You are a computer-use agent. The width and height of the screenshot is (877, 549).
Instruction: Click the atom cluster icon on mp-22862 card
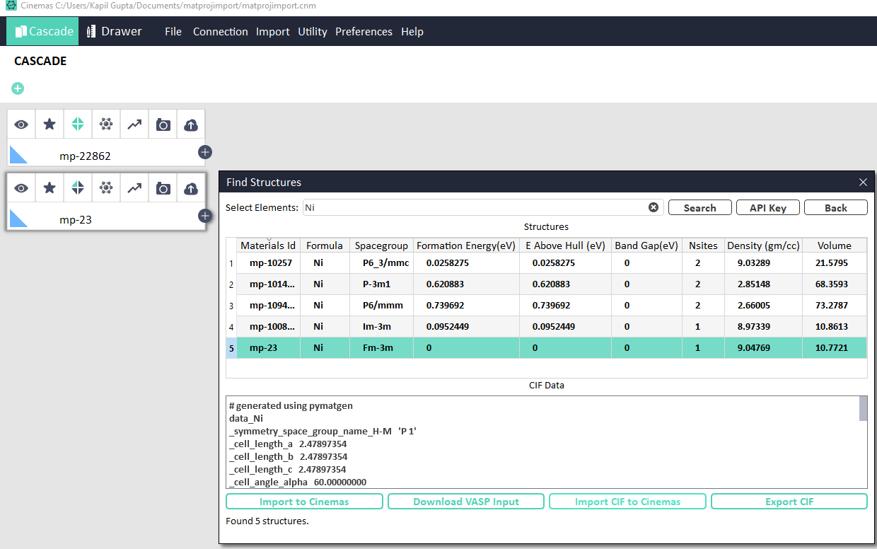tap(106, 125)
